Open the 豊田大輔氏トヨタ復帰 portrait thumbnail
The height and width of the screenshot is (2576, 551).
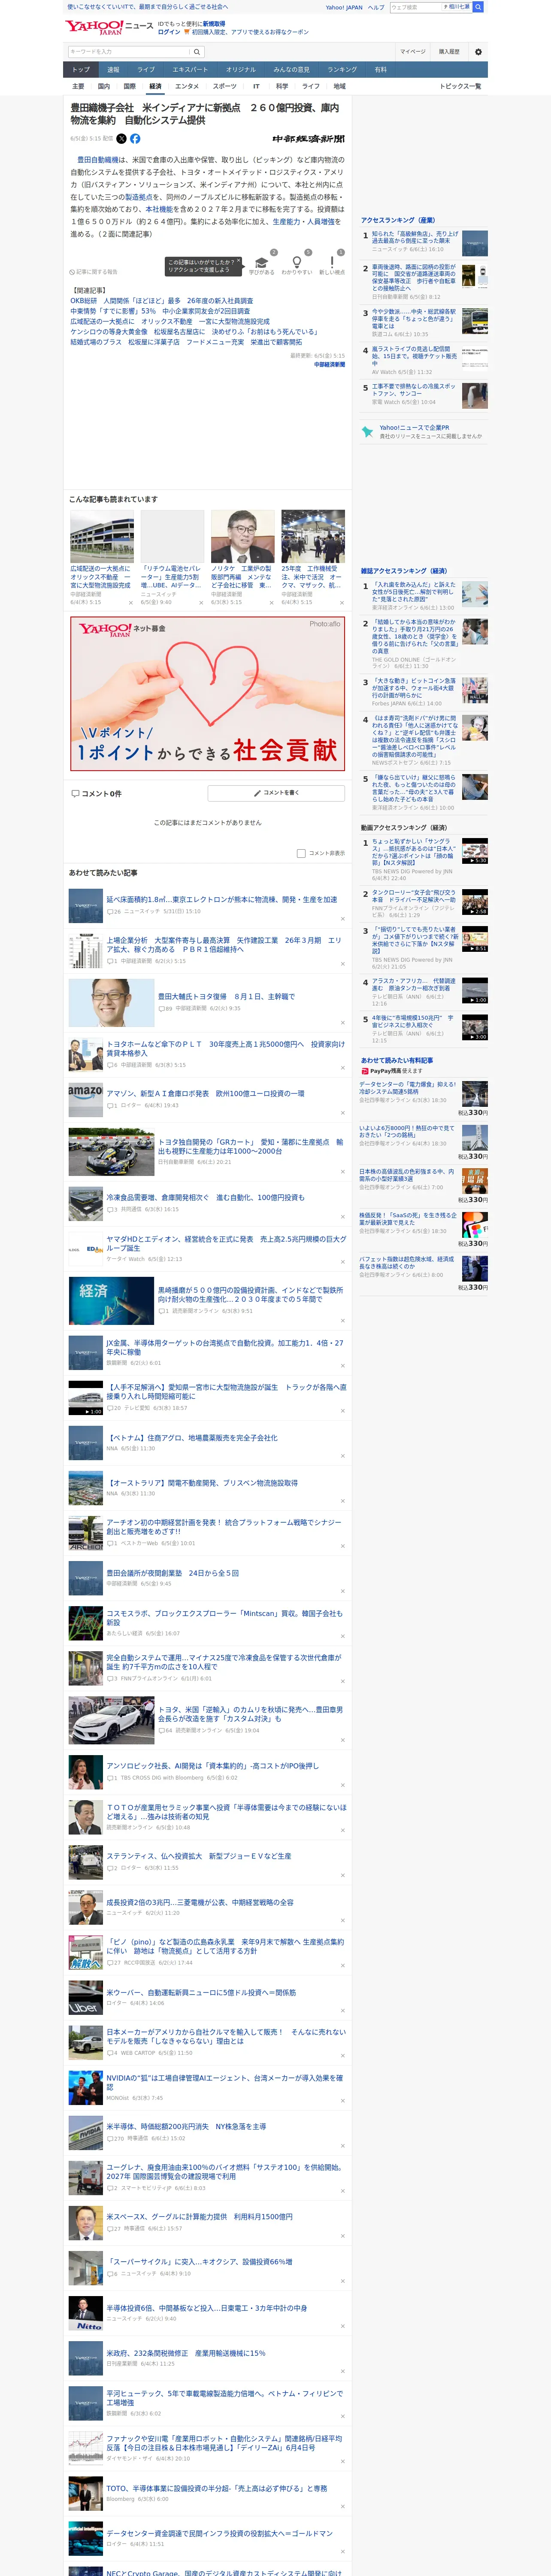tap(111, 1002)
